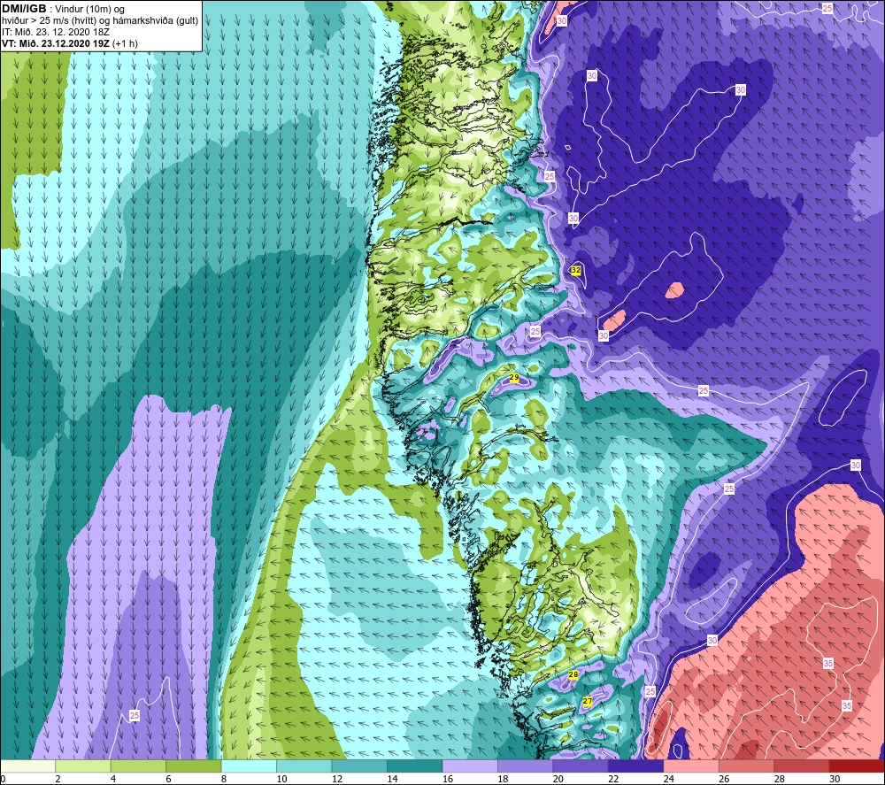
Task: Pick the 16–18 m/s lavender scale swatch
Action: tap(470, 766)
